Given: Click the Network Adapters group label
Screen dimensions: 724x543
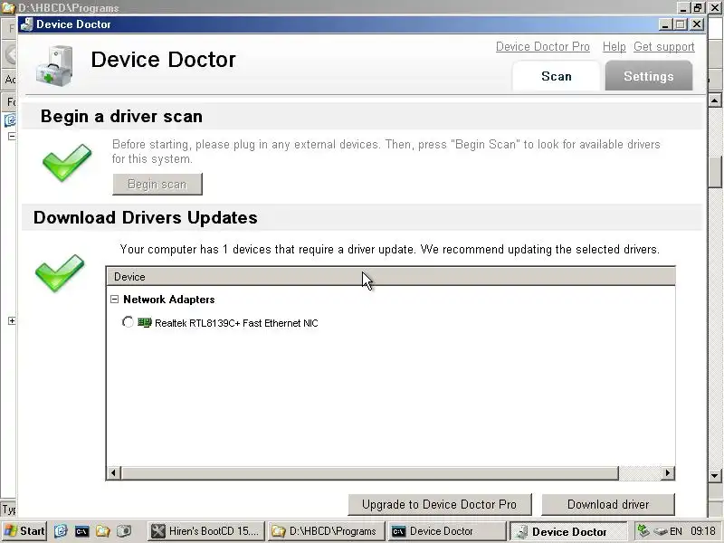Looking at the screenshot, I should (x=169, y=300).
